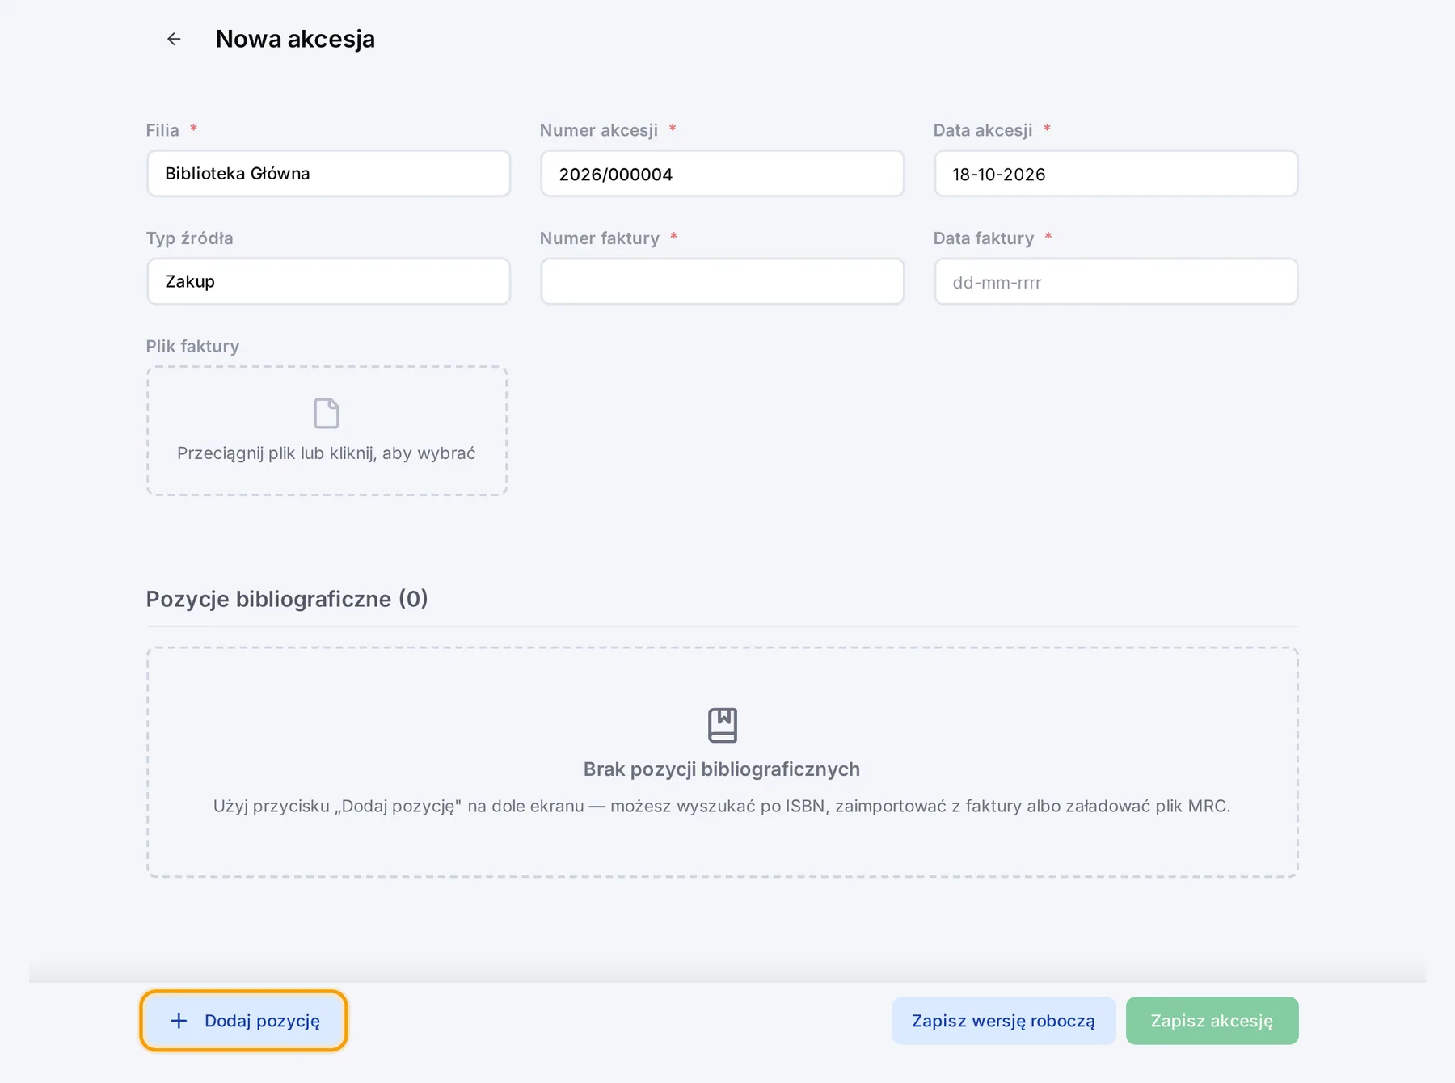Click the Plik faktury label
Screen dimensions: 1455x1083
click(x=192, y=346)
